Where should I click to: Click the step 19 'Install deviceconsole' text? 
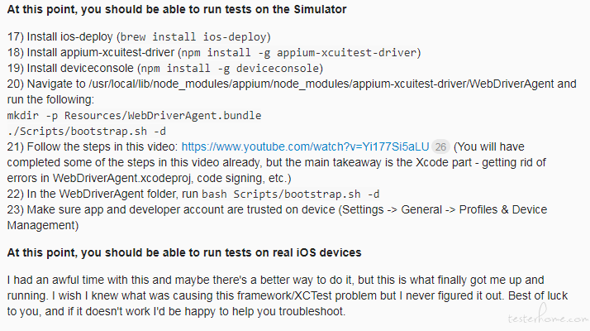pyautogui.click(x=70, y=68)
